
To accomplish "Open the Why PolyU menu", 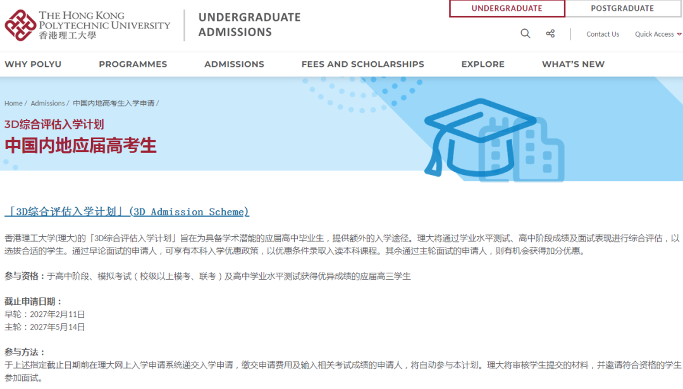I will click(x=33, y=64).
